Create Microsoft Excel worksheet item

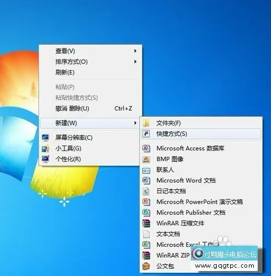tap(201, 245)
